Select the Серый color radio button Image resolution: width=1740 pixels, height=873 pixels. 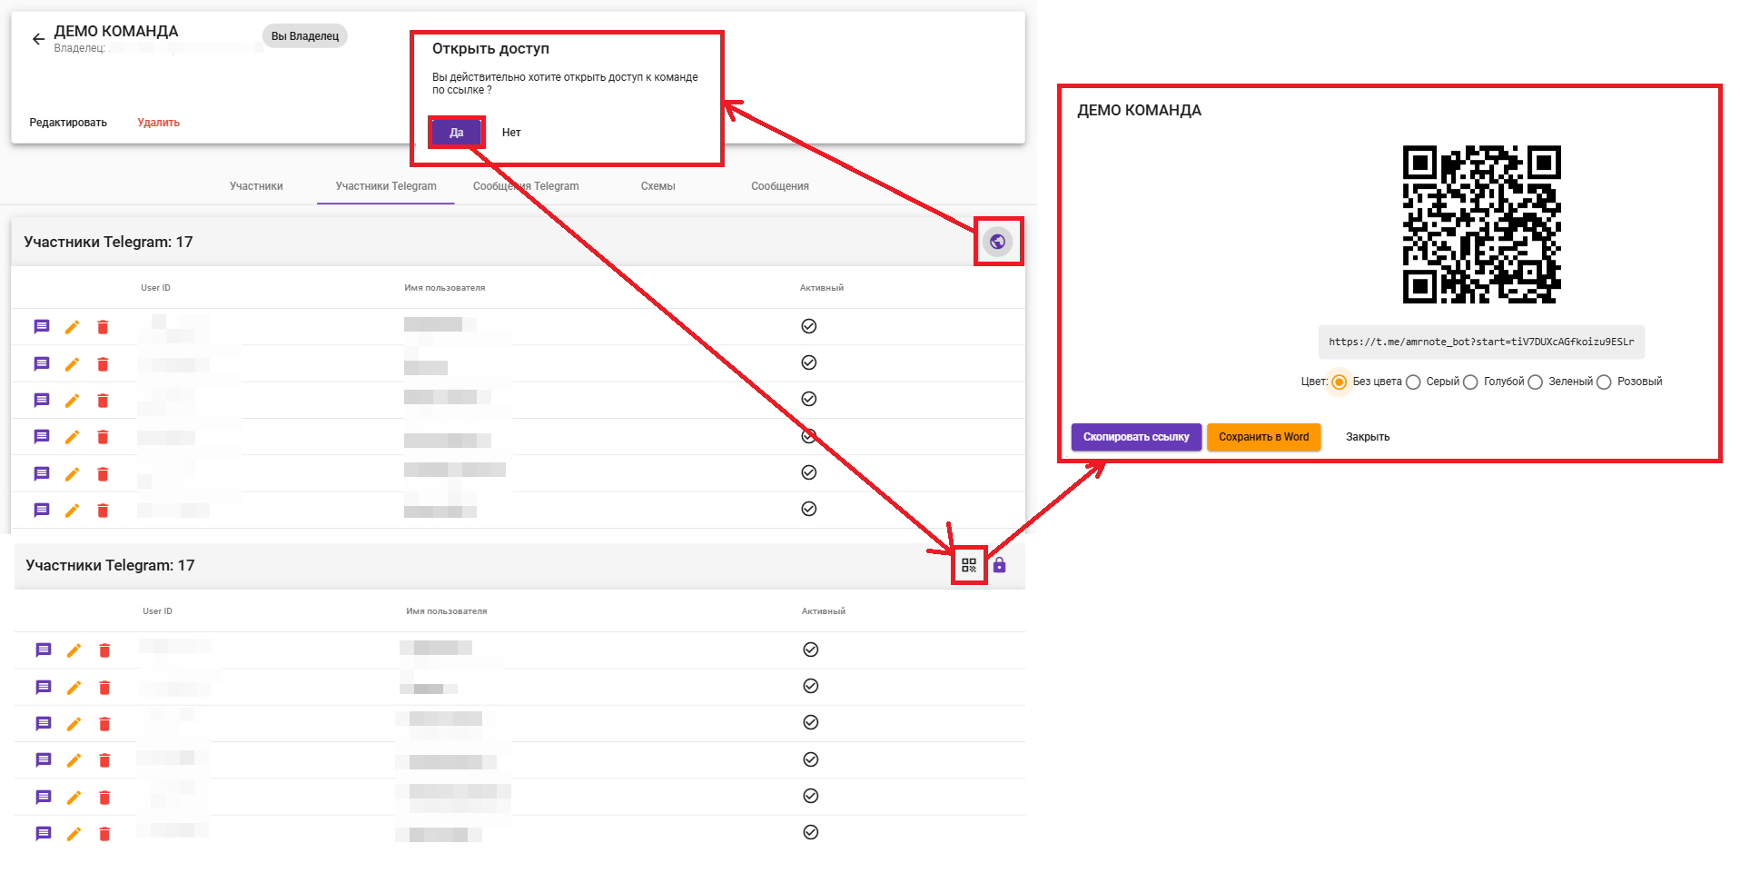[x=1413, y=382]
